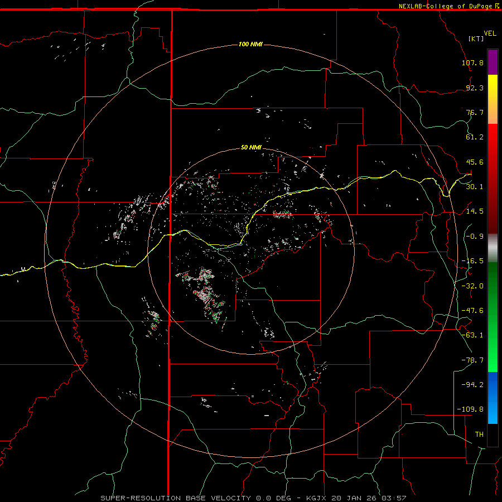The image size is (502, 502).
Task: Select the red color bar segment
Action: click(x=493, y=178)
